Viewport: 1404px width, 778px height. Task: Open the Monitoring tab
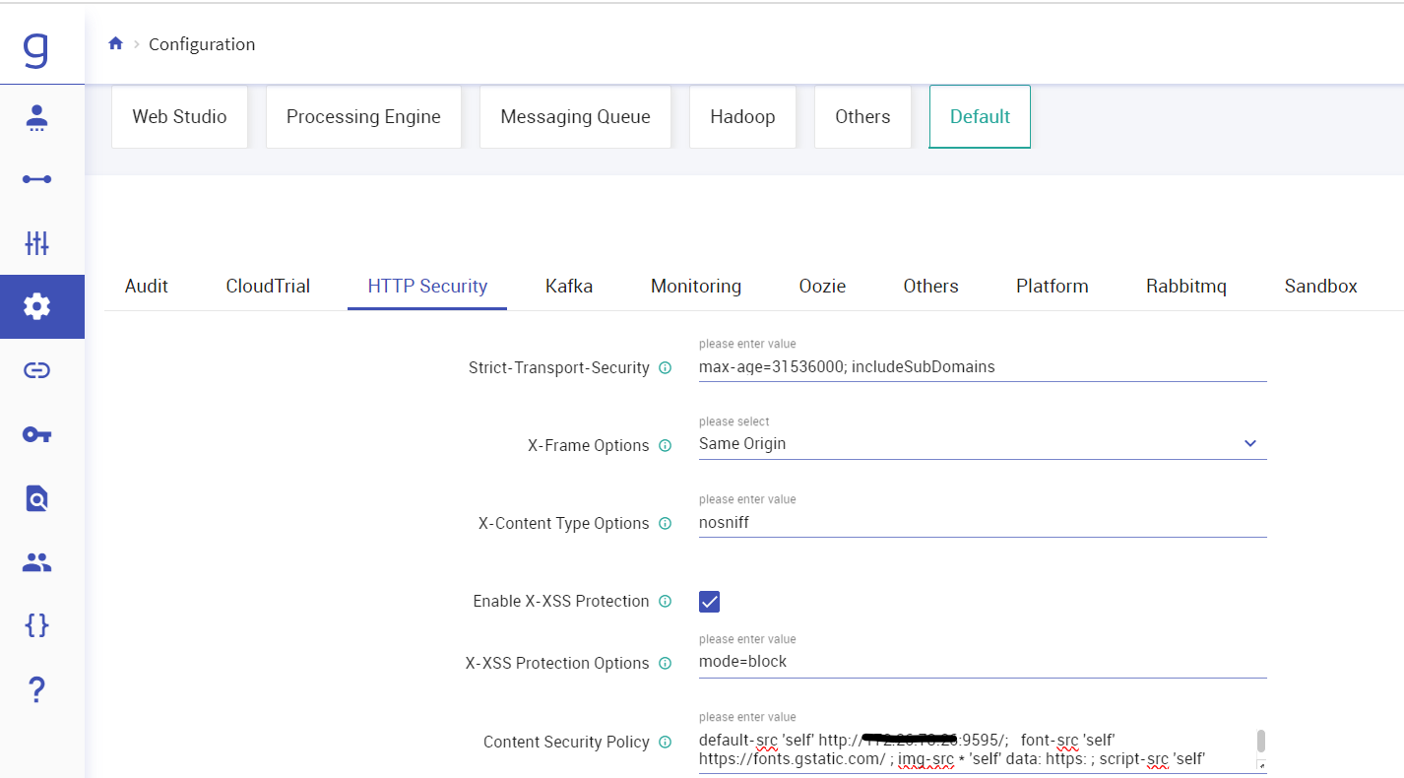tap(695, 286)
